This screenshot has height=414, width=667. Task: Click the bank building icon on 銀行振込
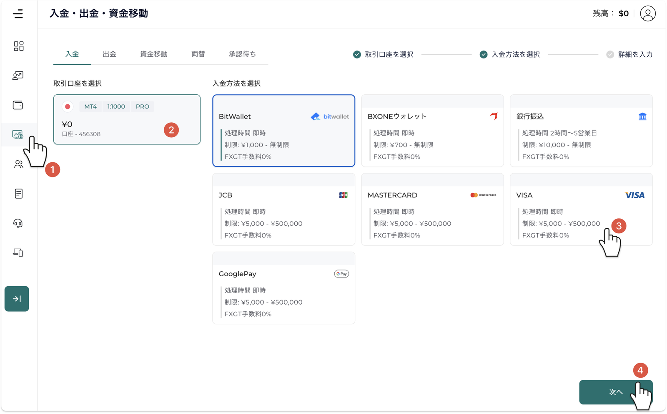(x=642, y=116)
